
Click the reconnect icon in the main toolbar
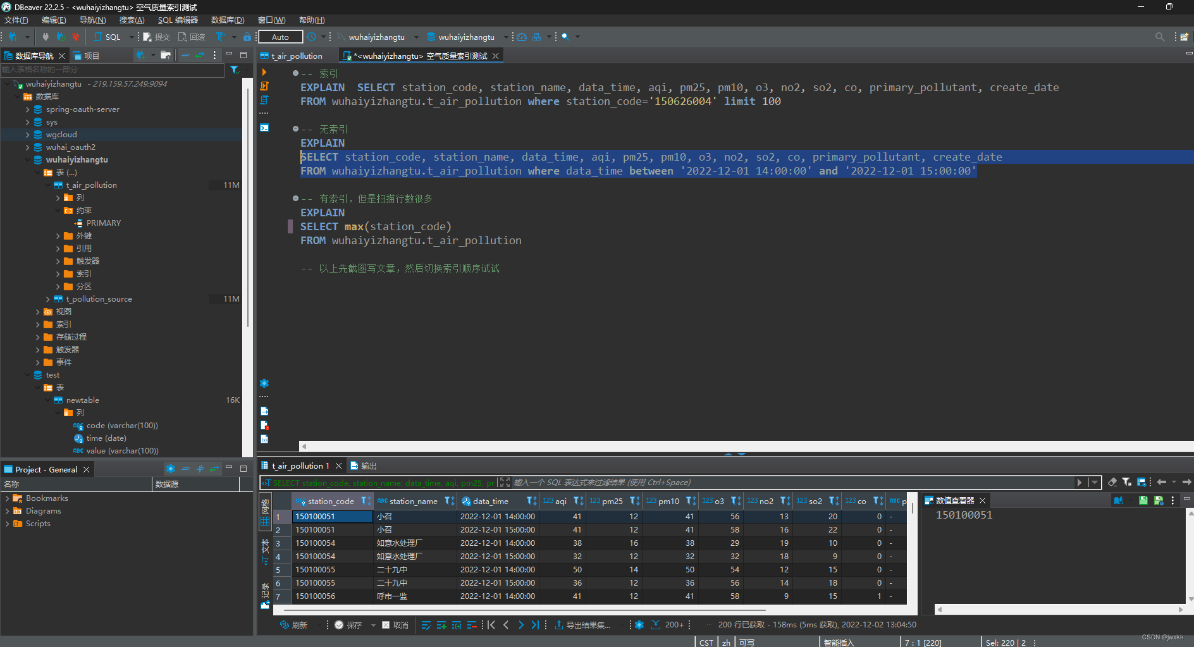[x=61, y=37]
